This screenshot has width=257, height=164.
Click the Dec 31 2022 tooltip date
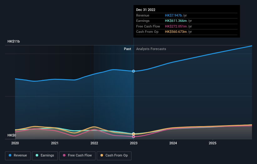click(146, 10)
